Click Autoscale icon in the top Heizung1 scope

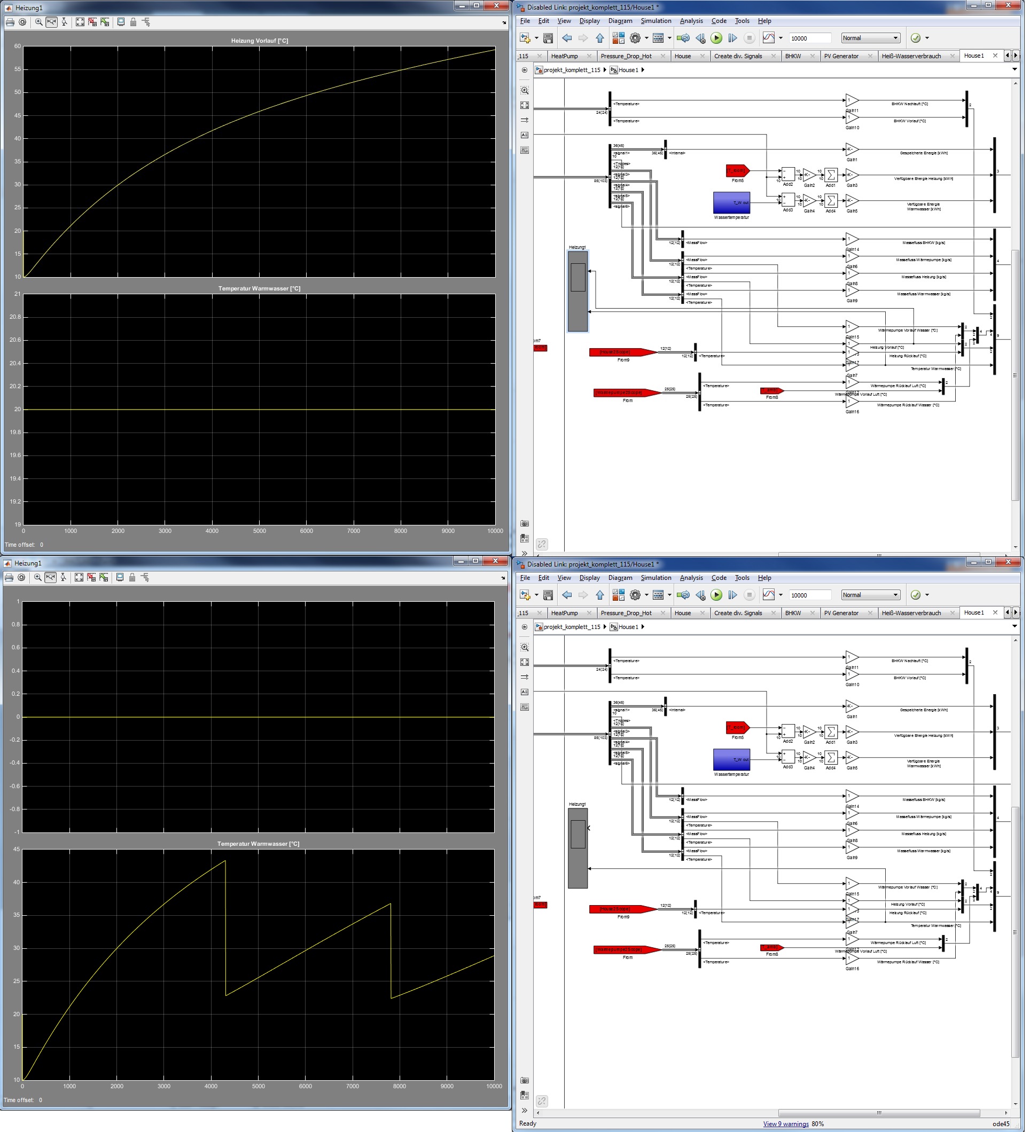[80, 22]
